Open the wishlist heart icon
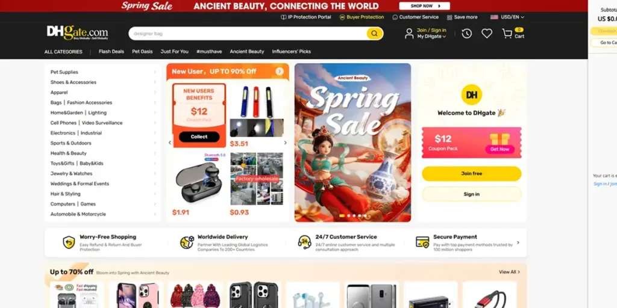617x308 pixels. point(487,34)
